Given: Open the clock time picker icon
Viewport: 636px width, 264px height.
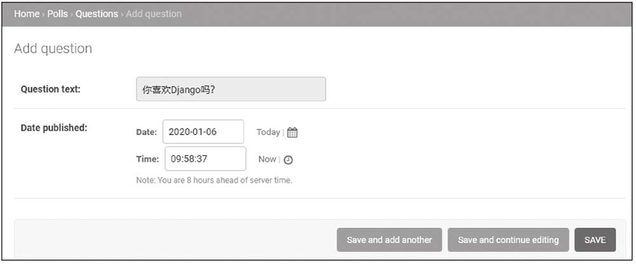Looking at the screenshot, I should 288,160.
